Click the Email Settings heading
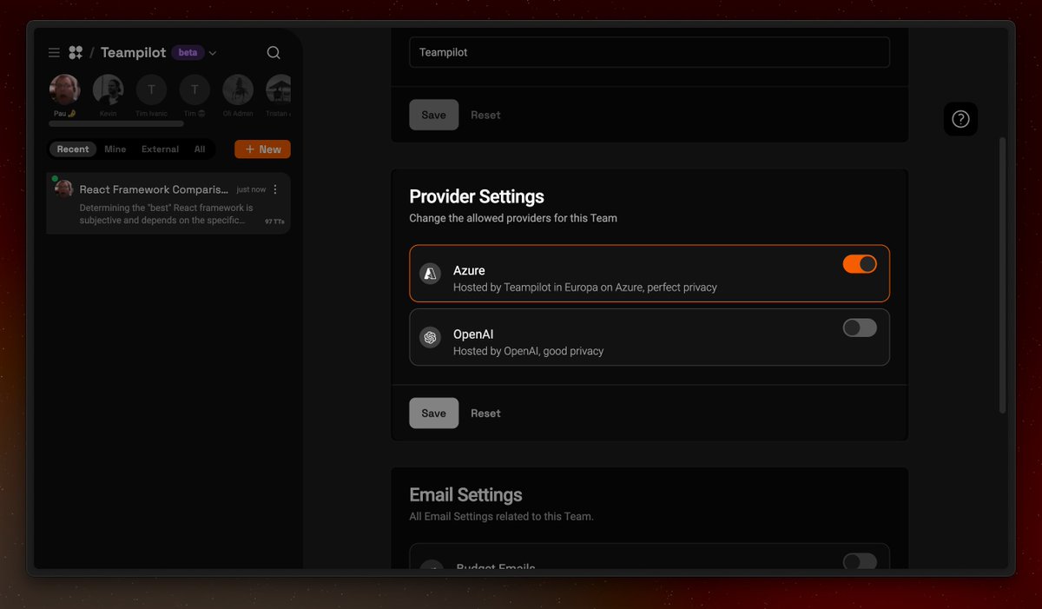The height and width of the screenshot is (609, 1042). click(x=465, y=495)
